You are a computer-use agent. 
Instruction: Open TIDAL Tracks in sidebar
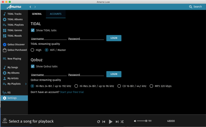click(x=14, y=14)
